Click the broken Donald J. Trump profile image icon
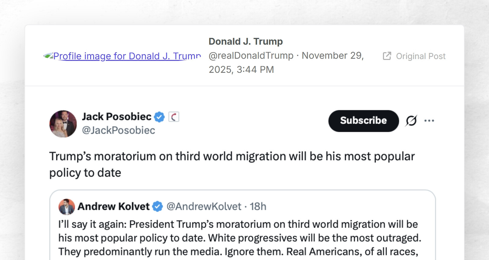 pyautogui.click(x=48, y=56)
